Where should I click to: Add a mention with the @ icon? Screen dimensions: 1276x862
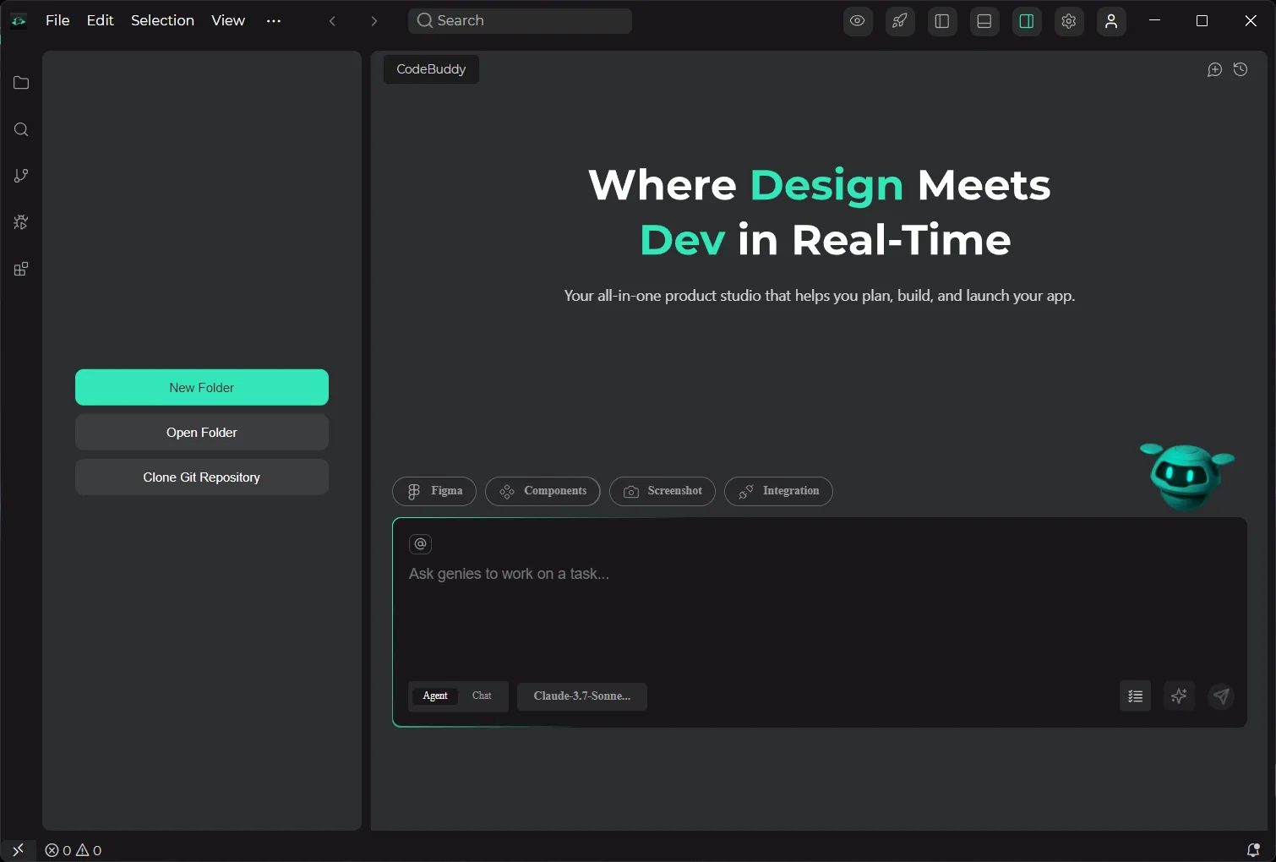[420, 543]
